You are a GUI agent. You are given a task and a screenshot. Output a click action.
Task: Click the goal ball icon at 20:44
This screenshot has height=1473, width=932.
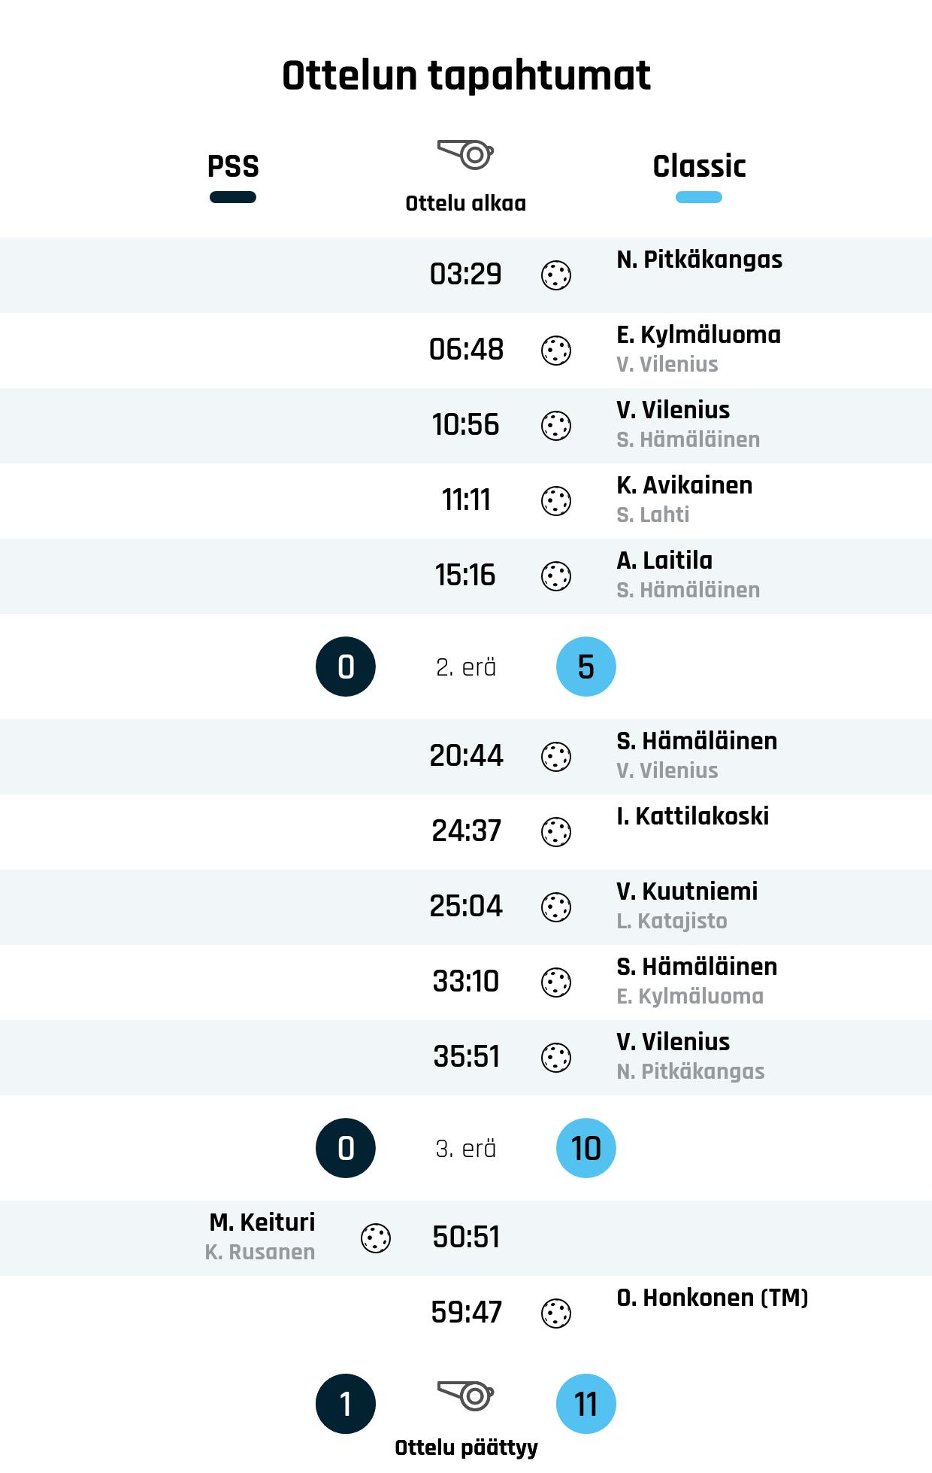click(556, 757)
